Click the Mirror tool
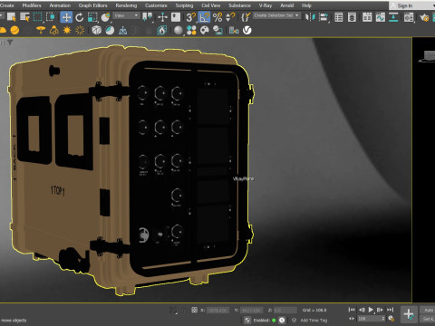Screen dimensions: 435x326 [310, 17]
